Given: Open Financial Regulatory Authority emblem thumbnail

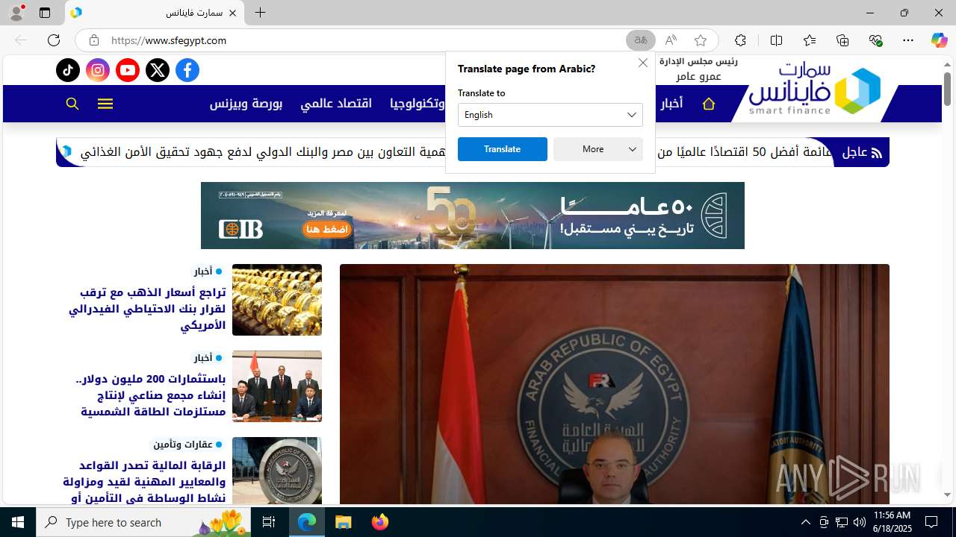Looking at the screenshot, I should coord(277,471).
